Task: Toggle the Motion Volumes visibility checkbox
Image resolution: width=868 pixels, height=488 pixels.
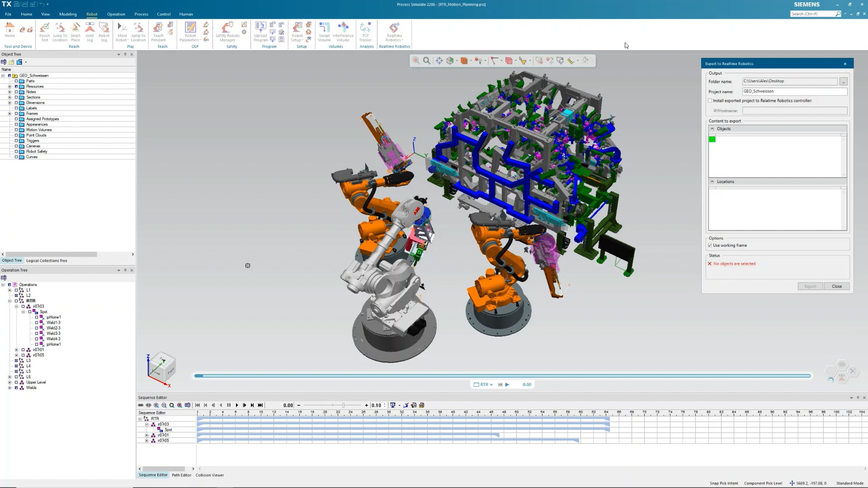Action: tap(16, 130)
